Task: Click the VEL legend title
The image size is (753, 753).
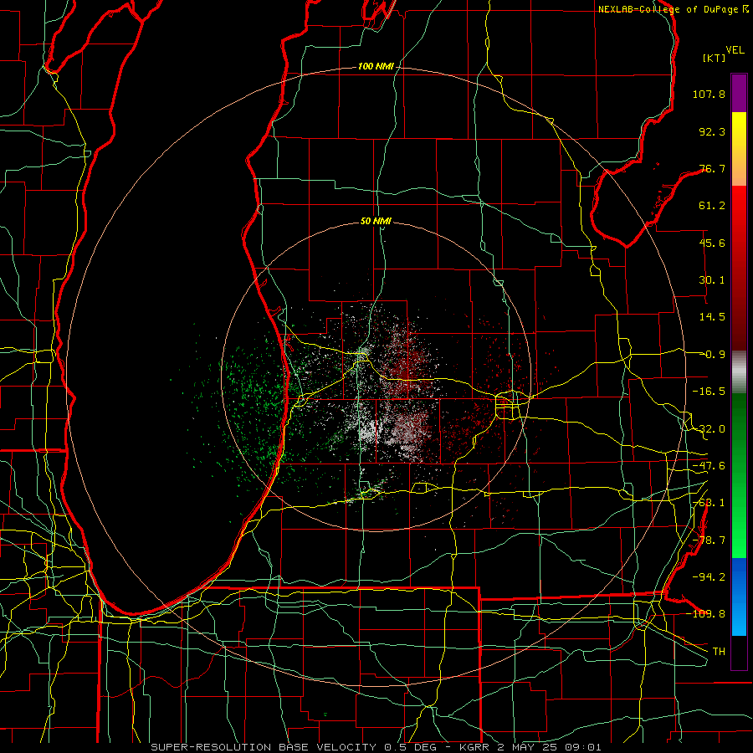Action: click(735, 50)
